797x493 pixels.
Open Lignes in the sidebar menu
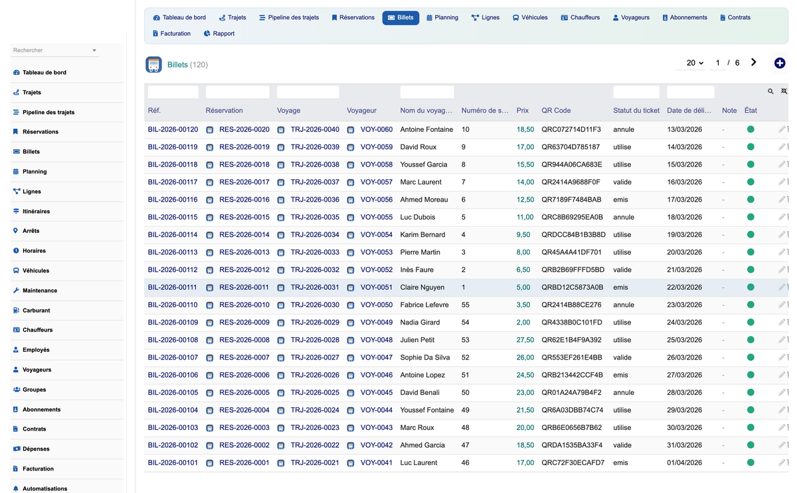[32, 191]
